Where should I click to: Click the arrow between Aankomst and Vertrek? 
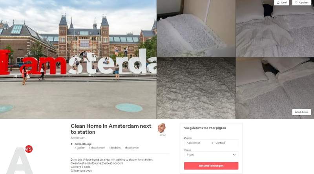[x=212, y=143]
